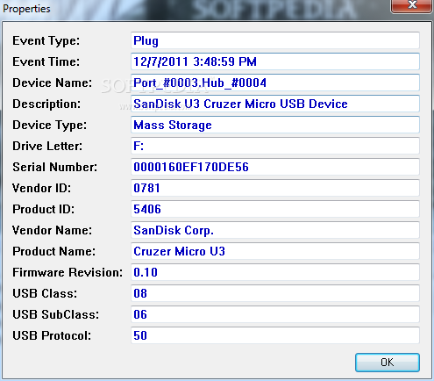Click the Serial Number field
The image size is (434, 381).
pyautogui.click(x=275, y=167)
